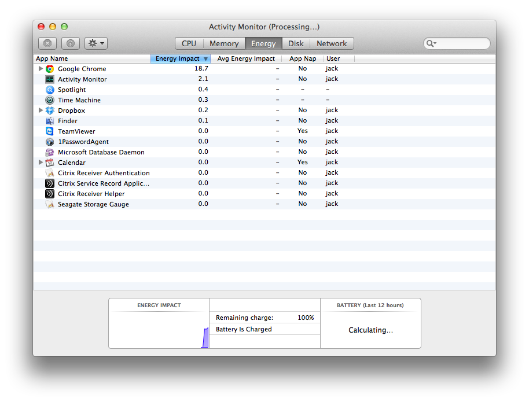529x402 pixels.
Task: Click the green zoom window button
Action: pyautogui.click(x=64, y=27)
